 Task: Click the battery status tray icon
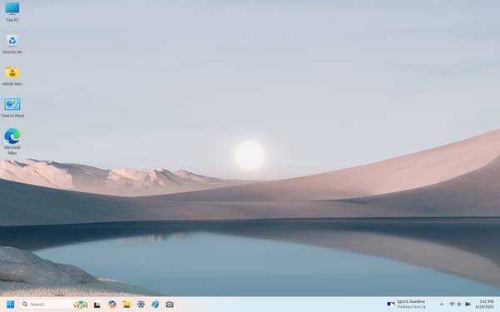click(x=467, y=305)
